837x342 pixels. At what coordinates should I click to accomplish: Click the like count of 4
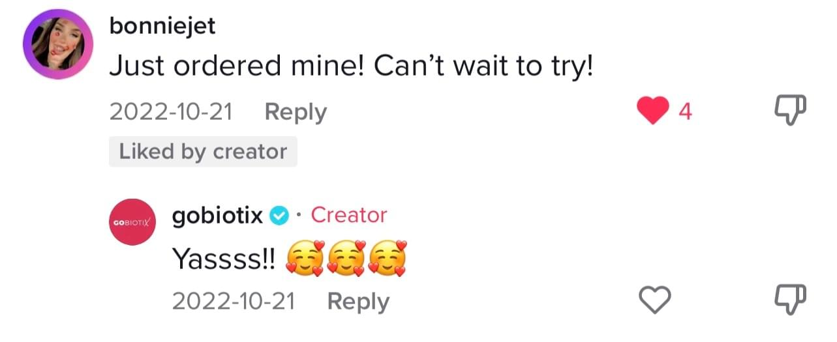[x=685, y=112]
